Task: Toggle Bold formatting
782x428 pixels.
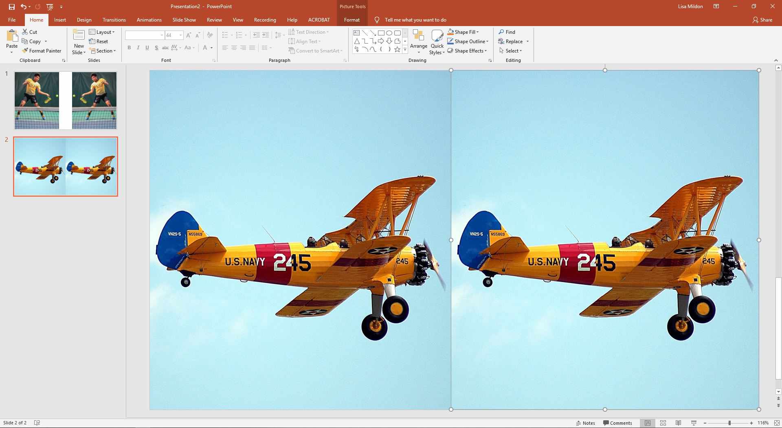Action: click(x=129, y=48)
